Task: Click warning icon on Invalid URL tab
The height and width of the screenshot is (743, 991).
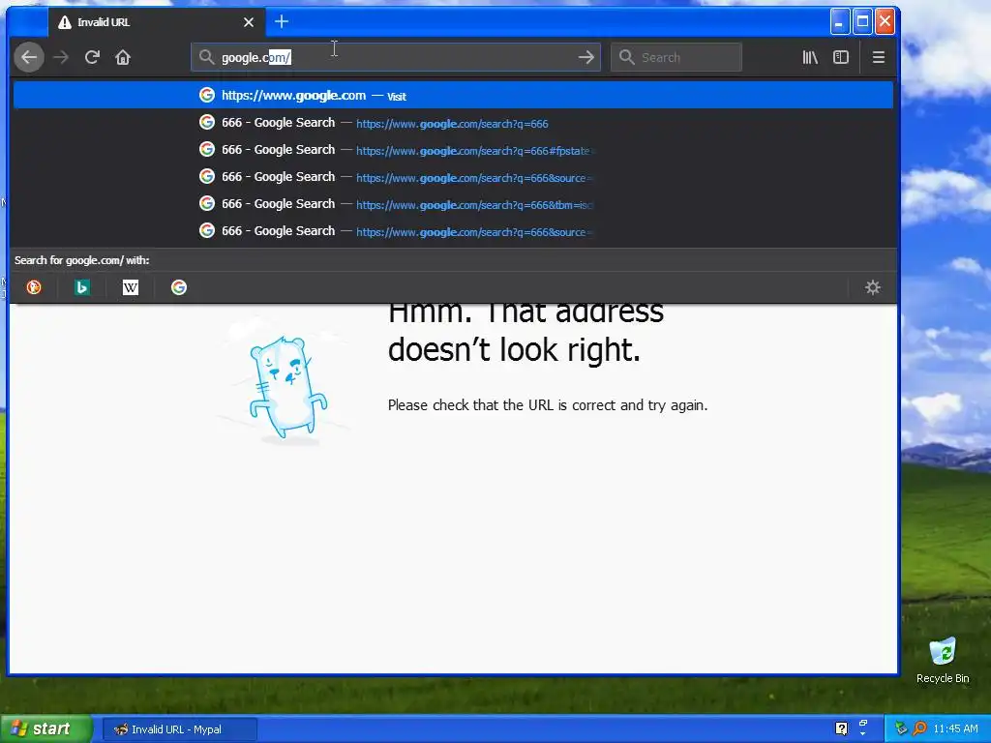Action: coord(65,23)
